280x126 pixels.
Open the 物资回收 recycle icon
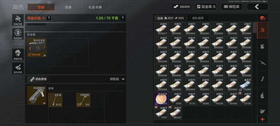coord(18,34)
